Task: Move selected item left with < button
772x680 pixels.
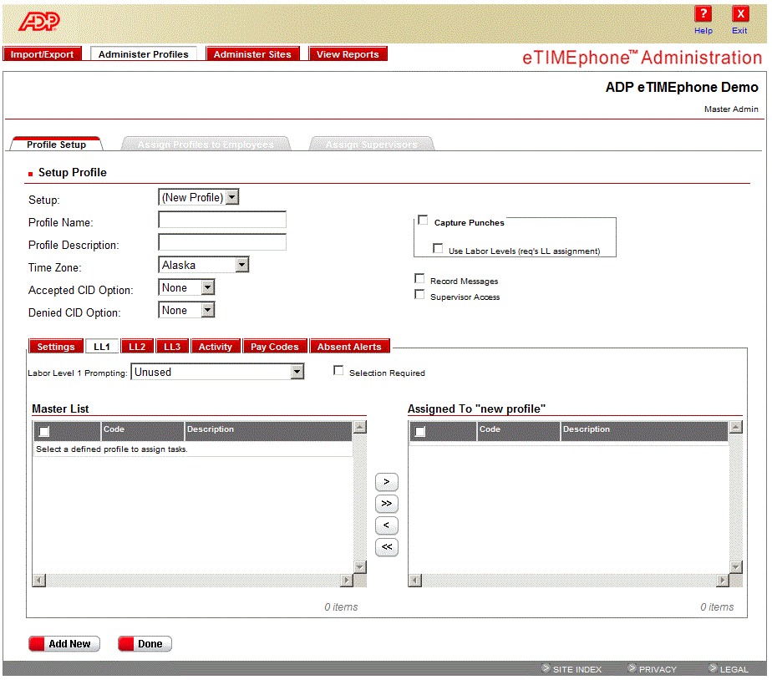Action: tap(387, 525)
